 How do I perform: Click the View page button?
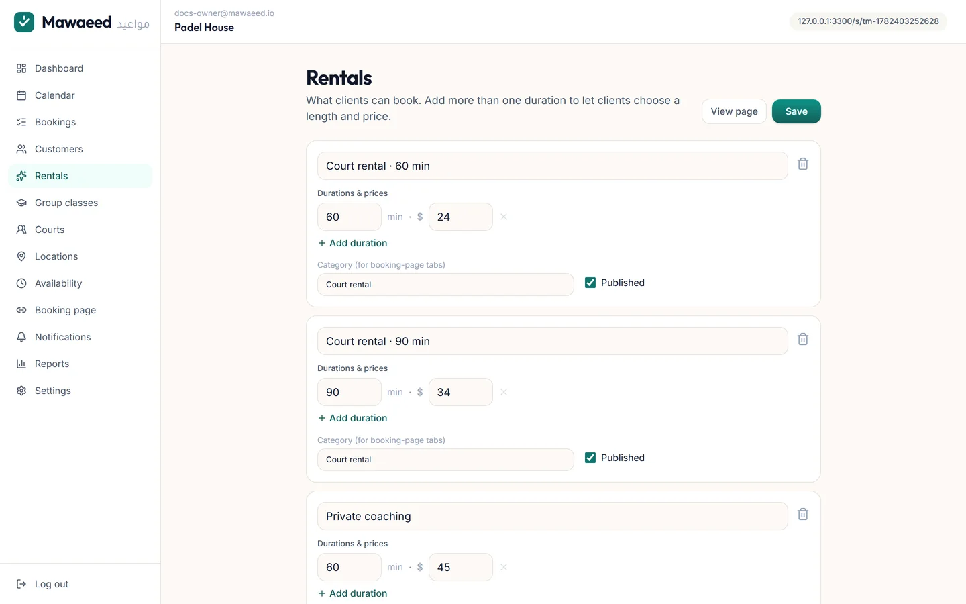(734, 111)
